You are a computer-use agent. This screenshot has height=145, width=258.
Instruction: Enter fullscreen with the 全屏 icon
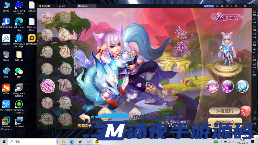[x=254, y=35]
